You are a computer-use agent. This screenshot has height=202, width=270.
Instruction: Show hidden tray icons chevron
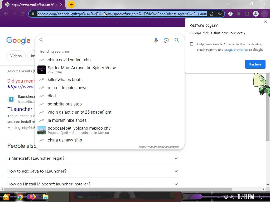click(x=219, y=197)
